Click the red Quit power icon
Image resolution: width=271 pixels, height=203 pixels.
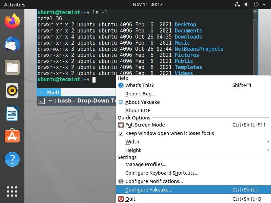click(121, 199)
